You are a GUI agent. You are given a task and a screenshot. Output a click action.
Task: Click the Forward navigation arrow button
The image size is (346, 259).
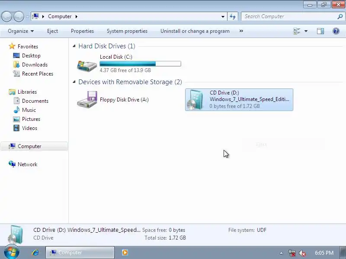click(19, 16)
